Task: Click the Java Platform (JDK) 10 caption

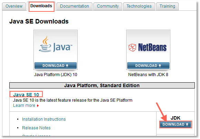Action: click(x=56, y=75)
